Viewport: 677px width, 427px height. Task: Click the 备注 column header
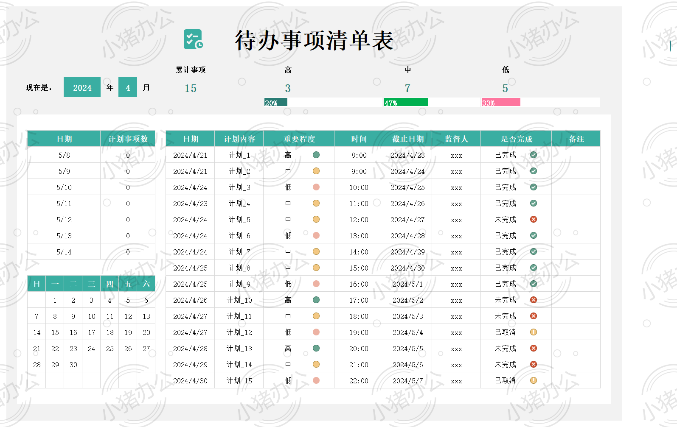576,139
